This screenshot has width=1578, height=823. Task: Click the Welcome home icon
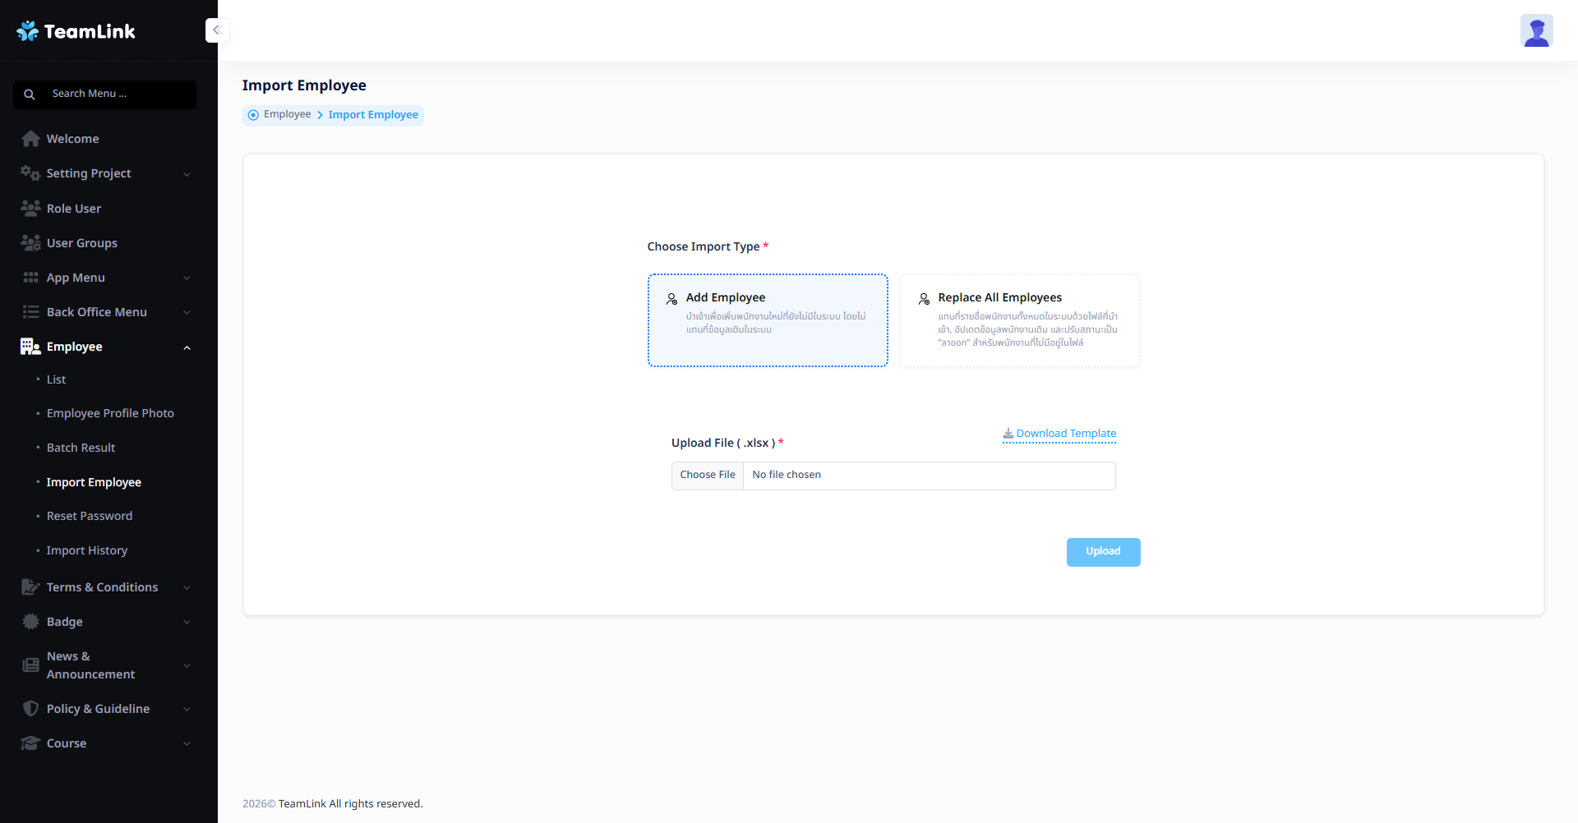pyautogui.click(x=30, y=139)
